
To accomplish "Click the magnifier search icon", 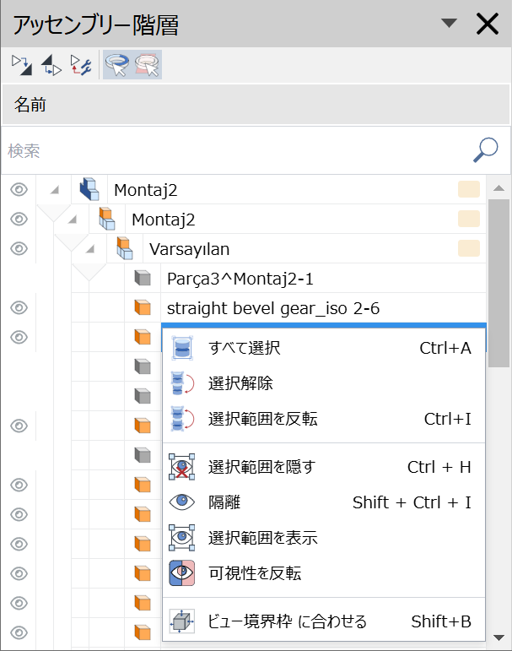I will click(x=484, y=150).
